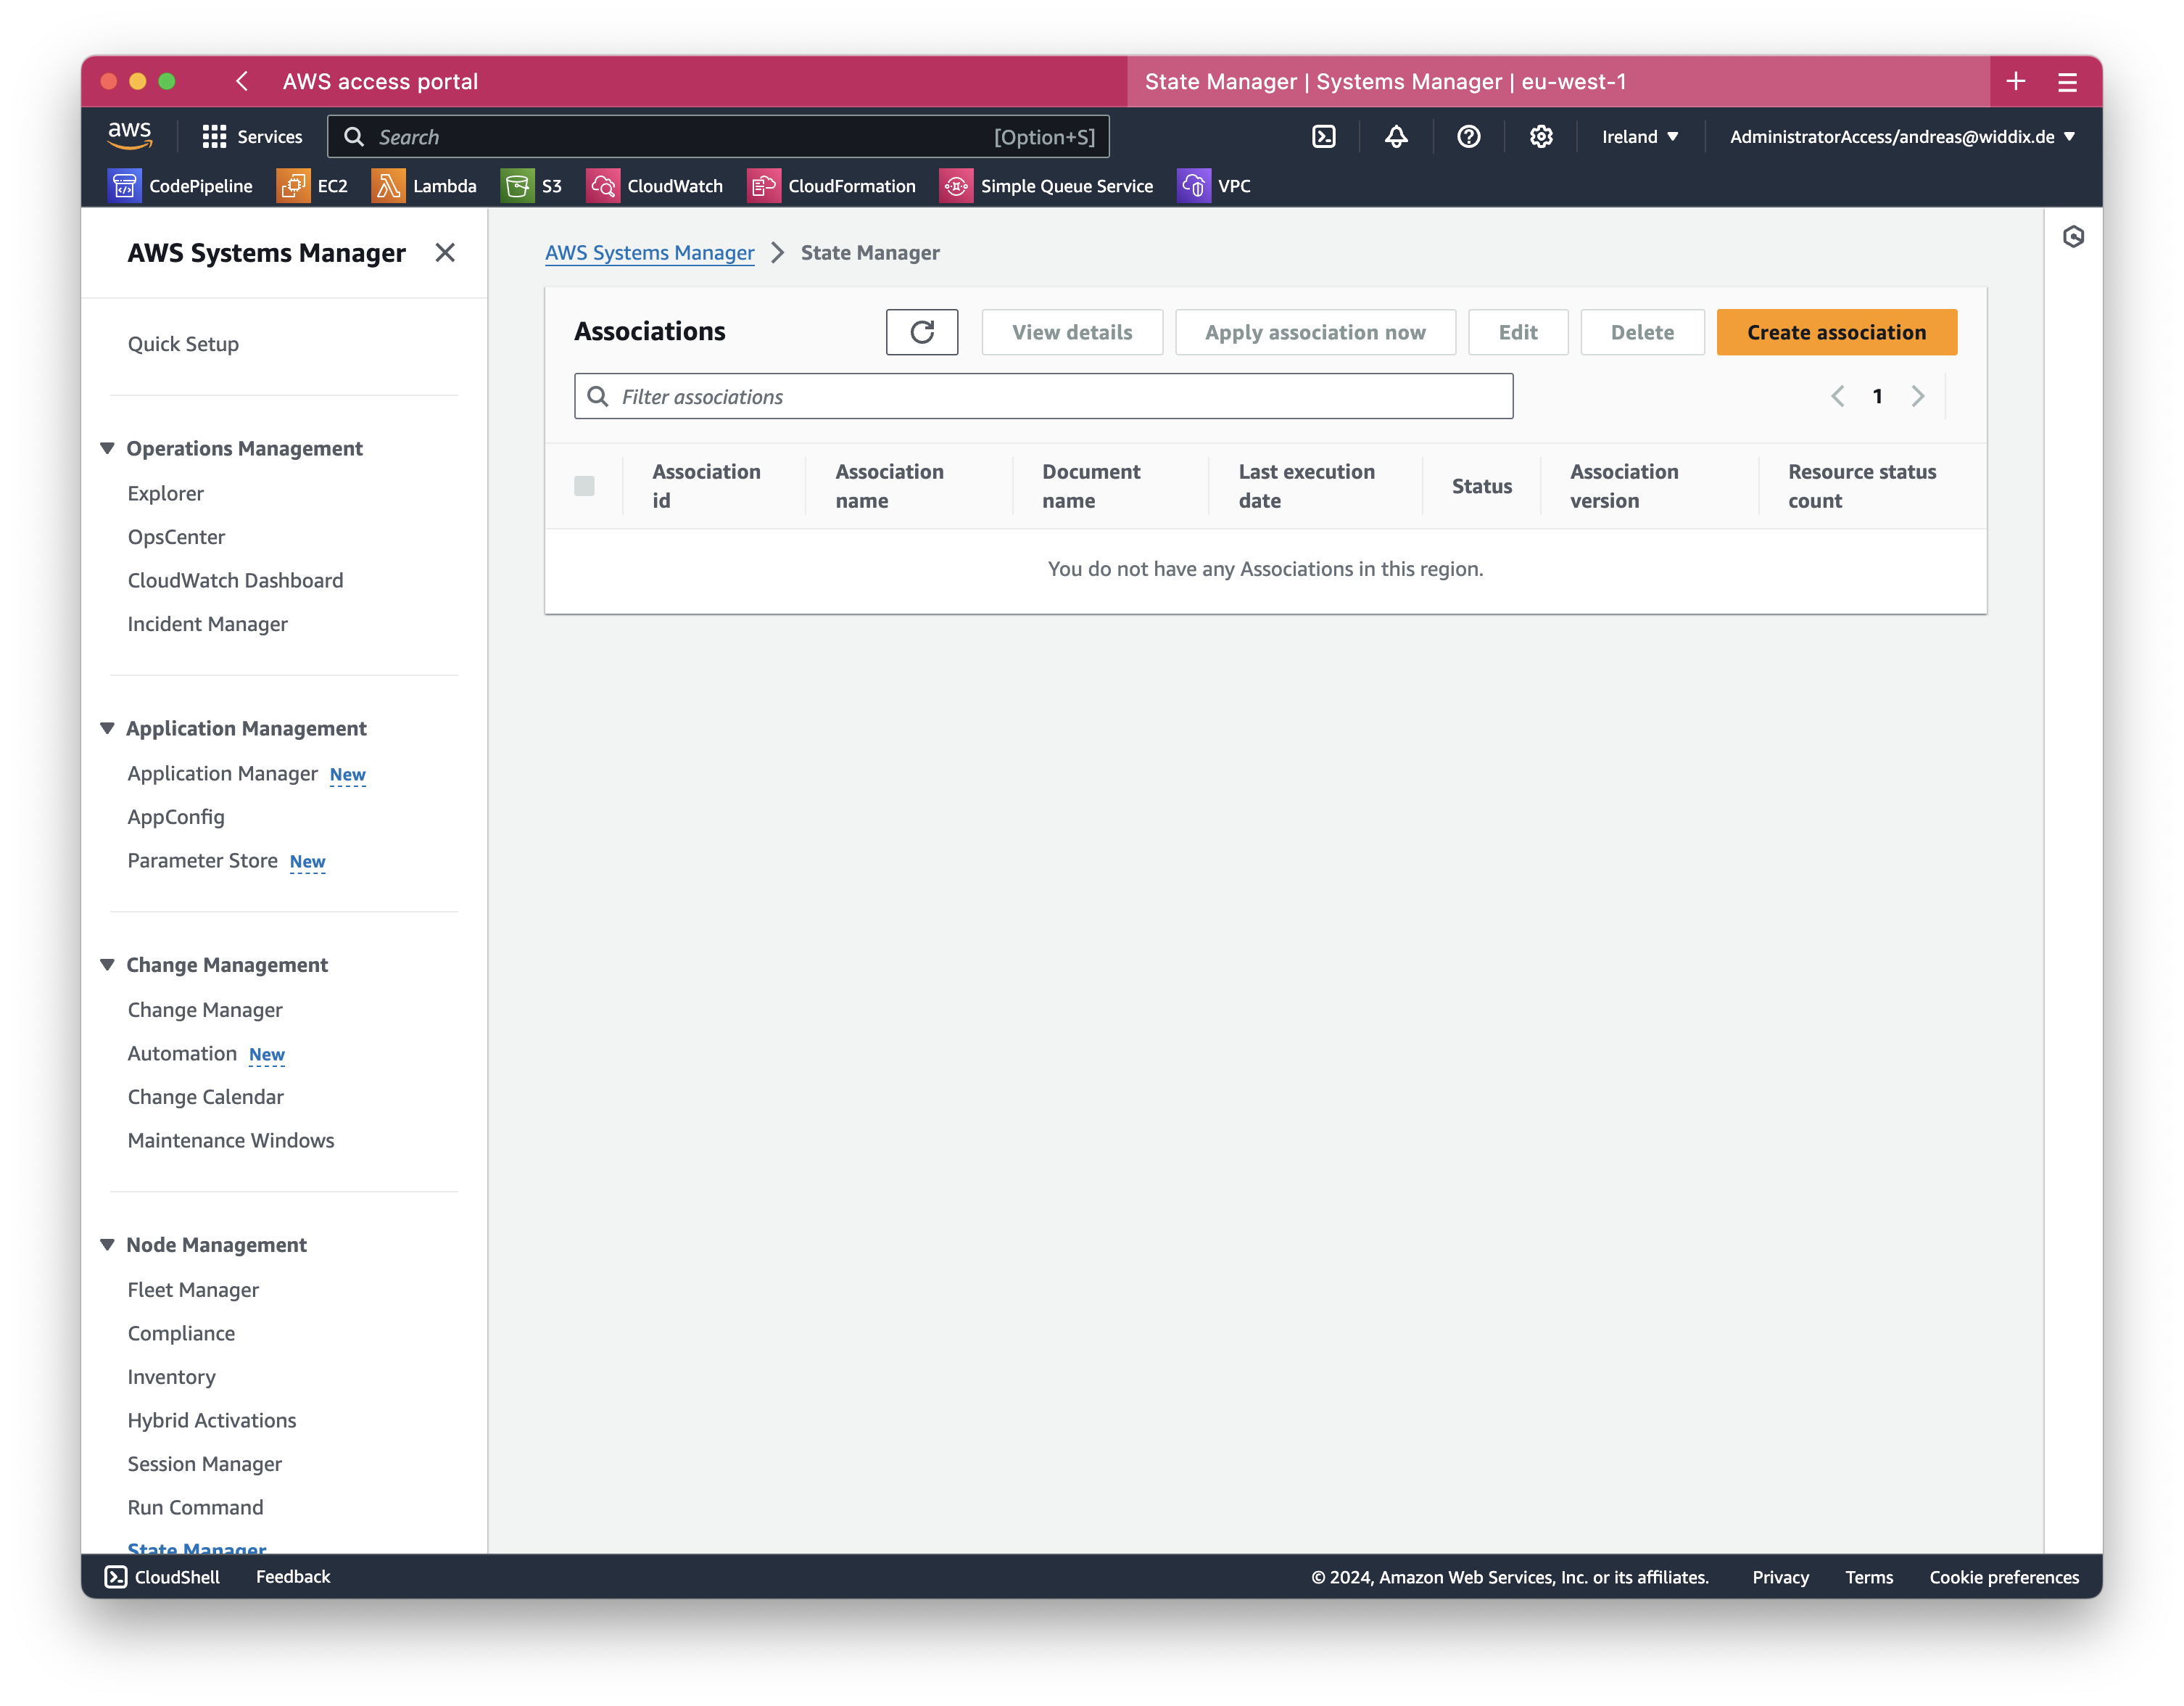Open Session Manager in sidebar

(x=205, y=1464)
